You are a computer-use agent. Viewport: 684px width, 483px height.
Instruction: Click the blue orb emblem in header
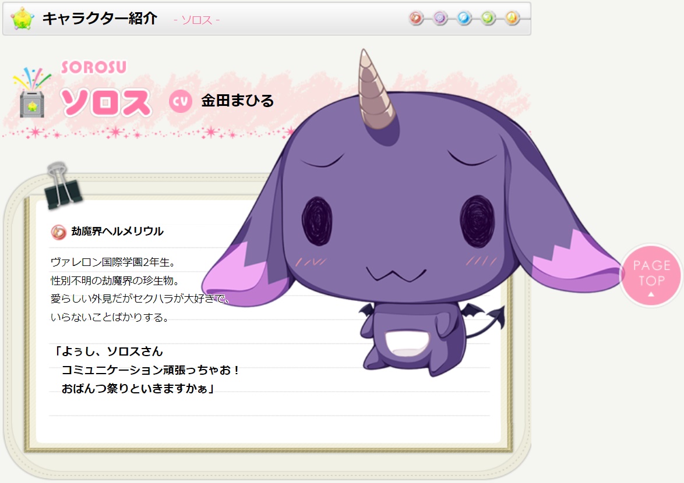[464, 18]
